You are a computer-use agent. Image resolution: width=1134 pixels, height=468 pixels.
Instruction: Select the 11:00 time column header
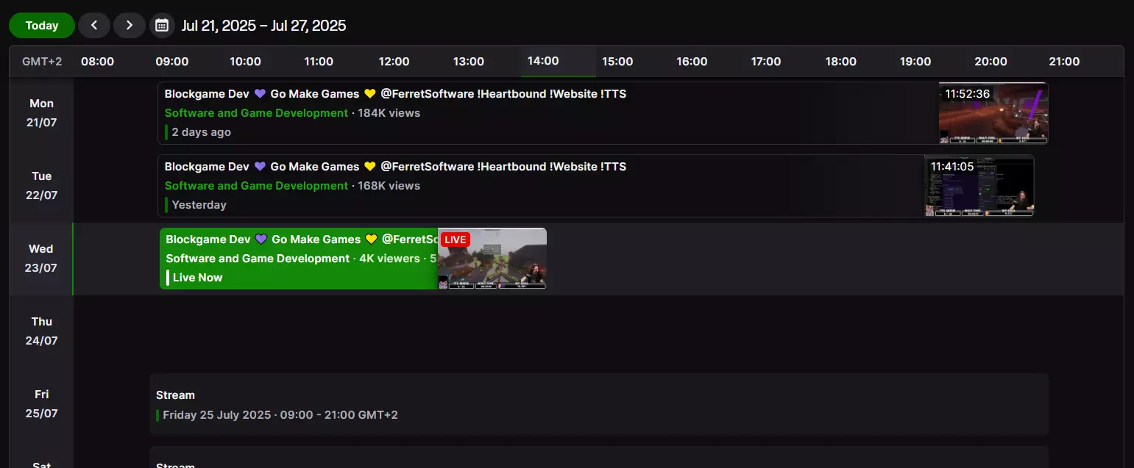click(x=319, y=62)
